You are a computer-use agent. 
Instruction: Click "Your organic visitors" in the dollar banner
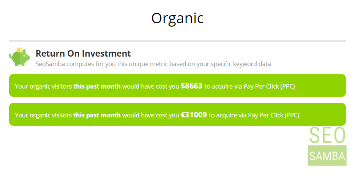[x=43, y=87]
